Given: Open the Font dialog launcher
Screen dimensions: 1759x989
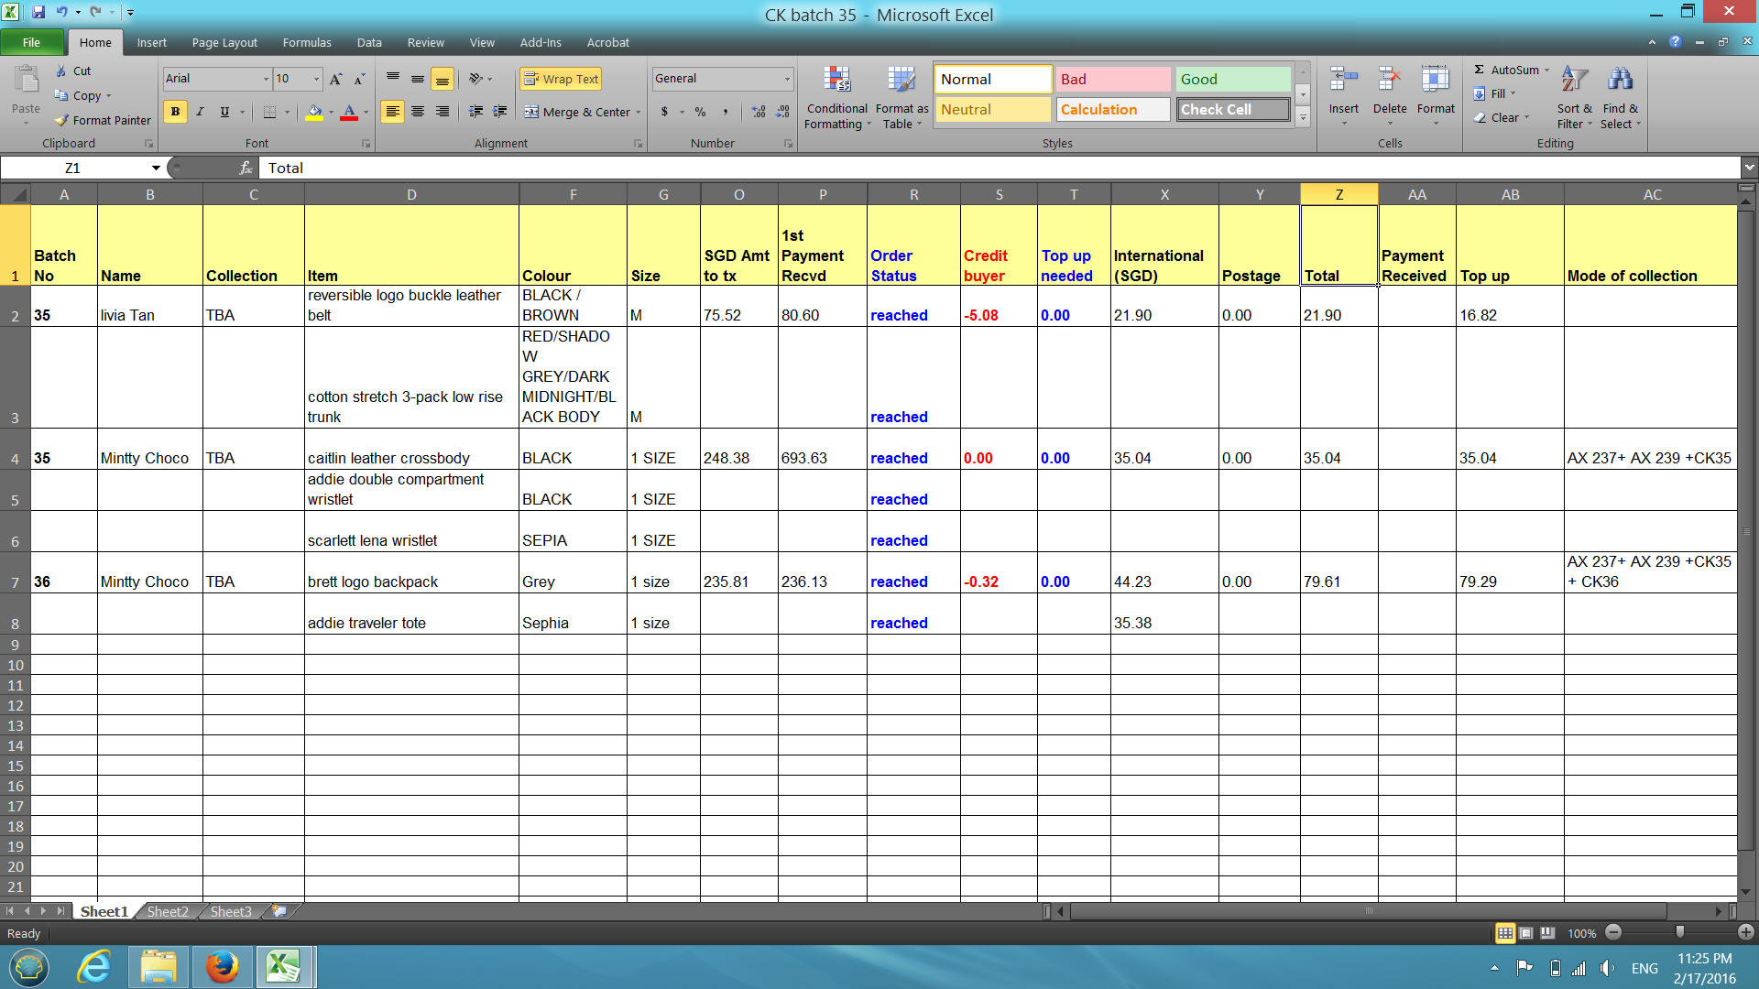Looking at the screenshot, I should (x=366, y=144).
